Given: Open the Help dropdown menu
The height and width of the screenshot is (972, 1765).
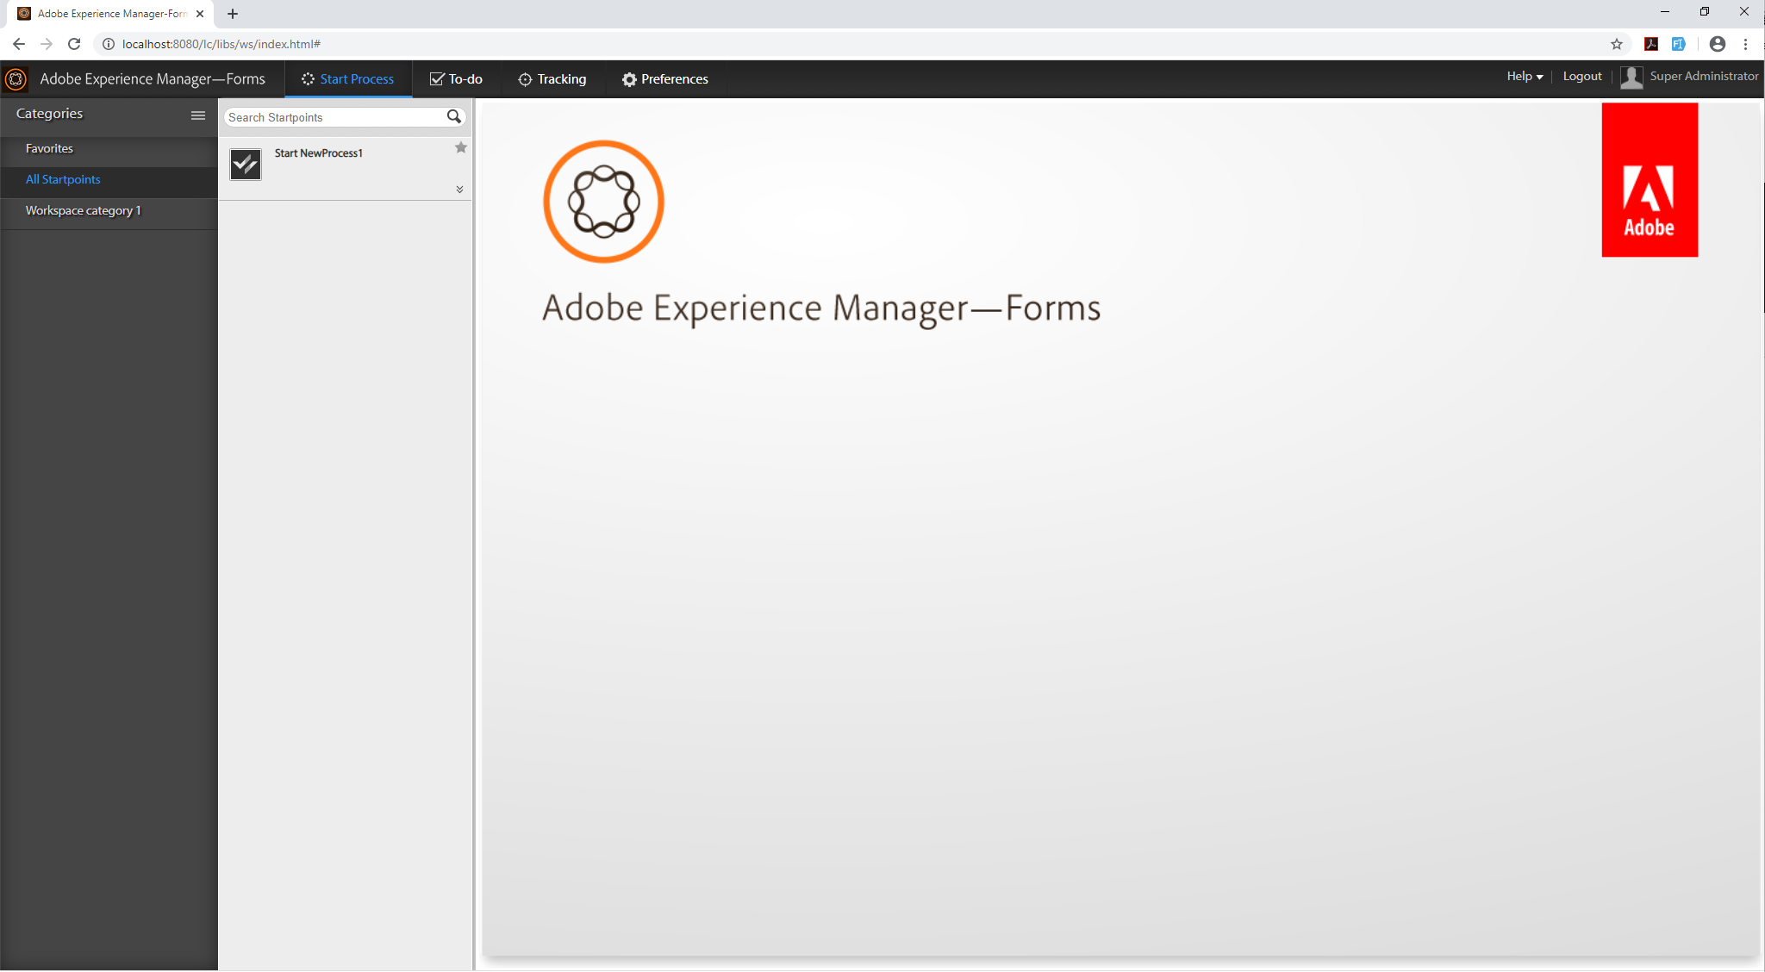Looking at the screenshot, I should point(1524,77).
